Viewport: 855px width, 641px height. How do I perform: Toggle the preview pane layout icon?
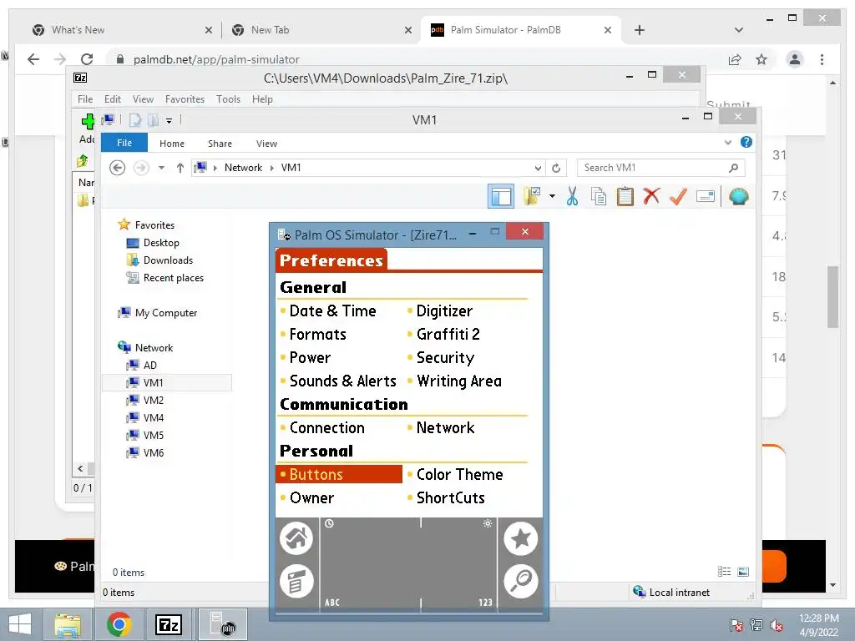[501, 196]
